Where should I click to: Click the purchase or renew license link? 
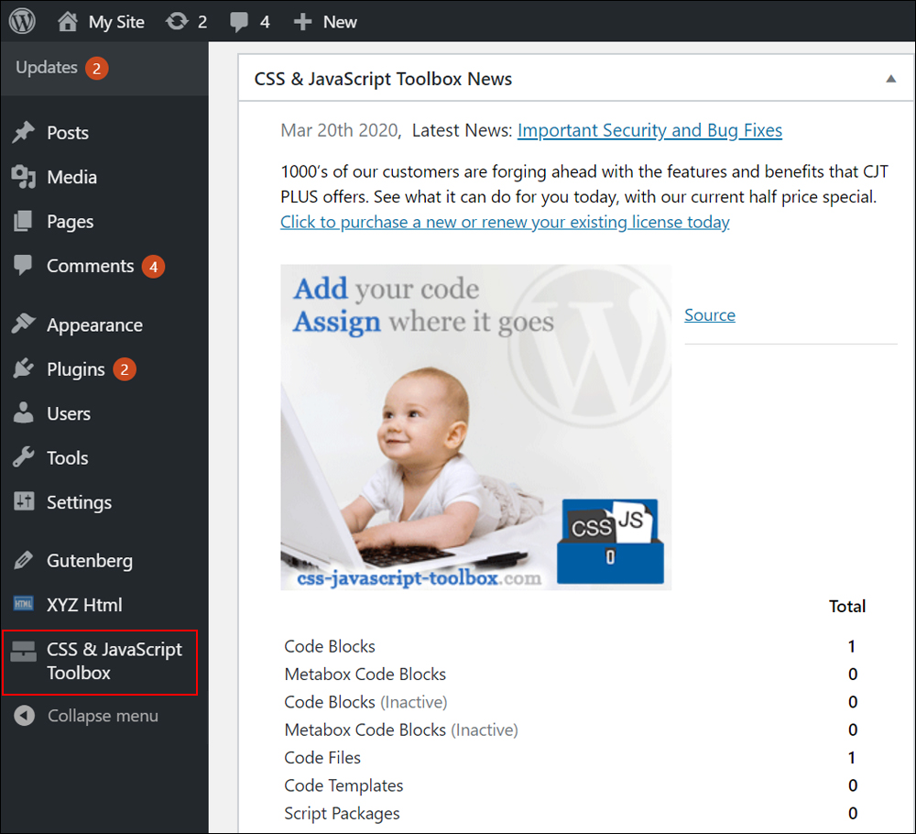pos(505,222)
